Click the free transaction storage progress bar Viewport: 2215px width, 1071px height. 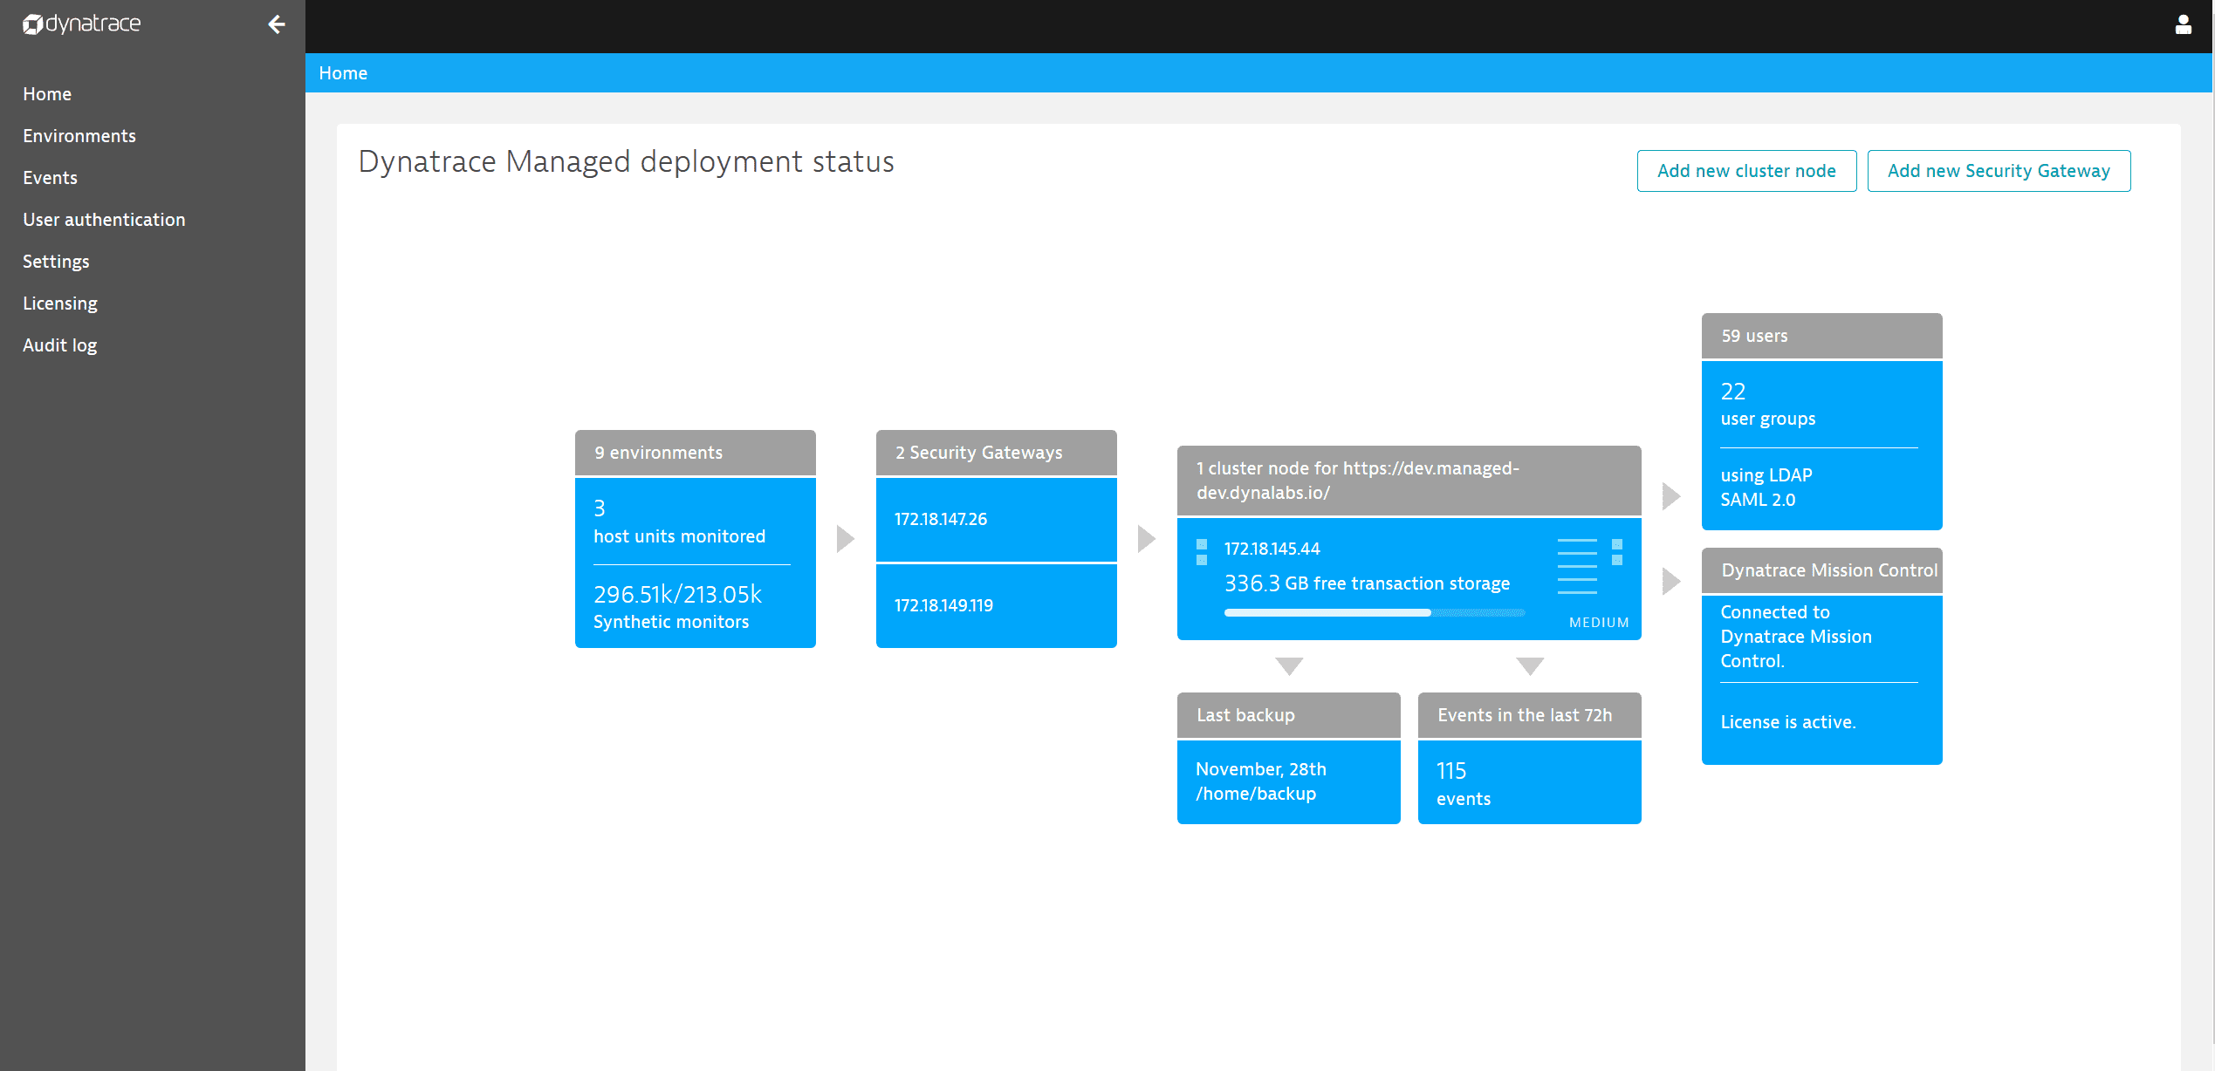click(x=1374, y=613)
